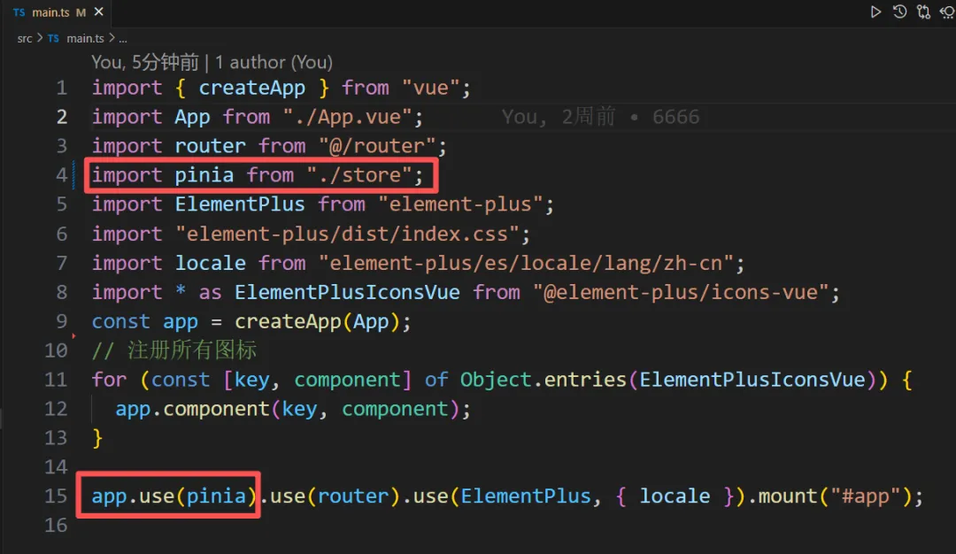The image size is (956, 554).
Task: Place cursor on "./store" import string
Action: (359, 175)
